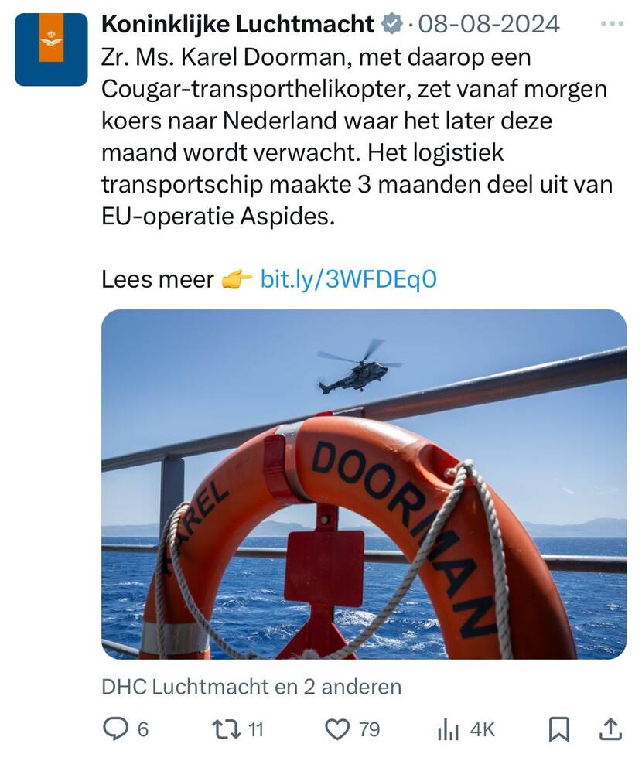Open Koninklijke Luchtmacht profile avatar
Image resolution: width=642 pixels, height=761 pixels.
[x=51, y=49]
